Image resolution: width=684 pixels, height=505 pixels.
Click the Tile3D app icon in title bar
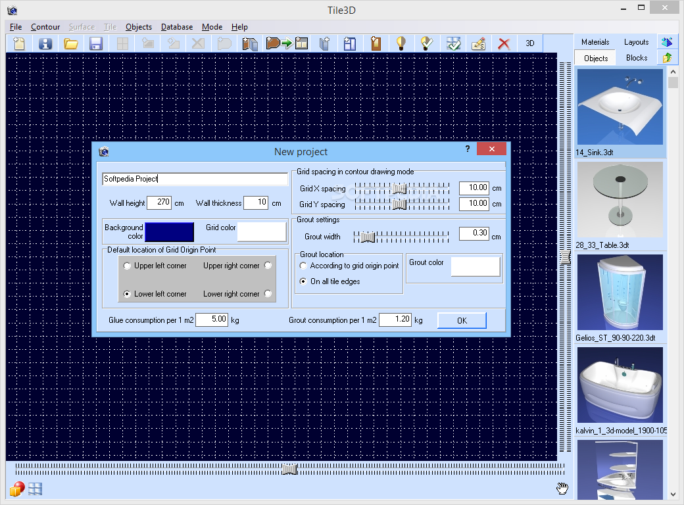[12, 10]
